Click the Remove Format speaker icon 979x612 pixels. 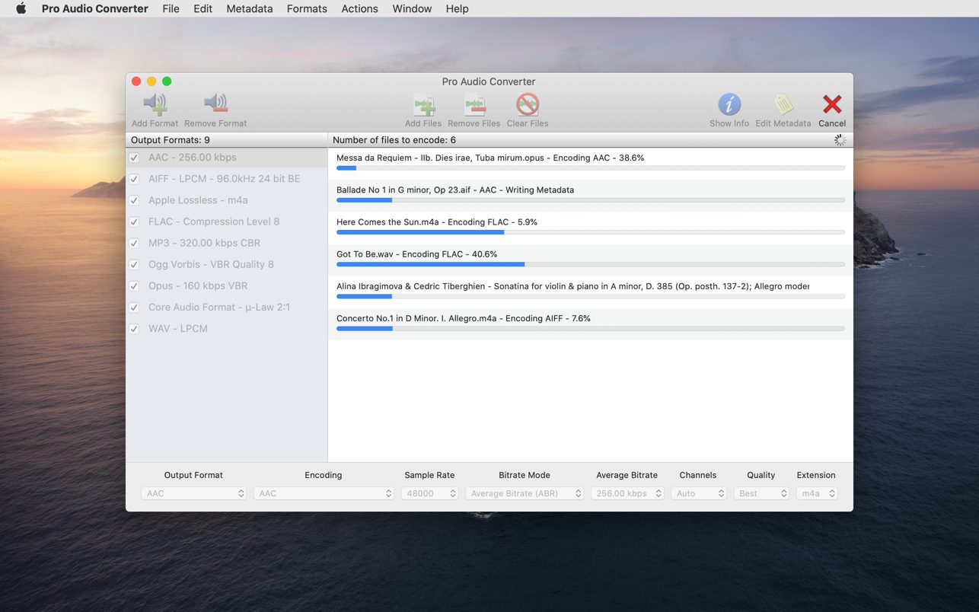215,104
